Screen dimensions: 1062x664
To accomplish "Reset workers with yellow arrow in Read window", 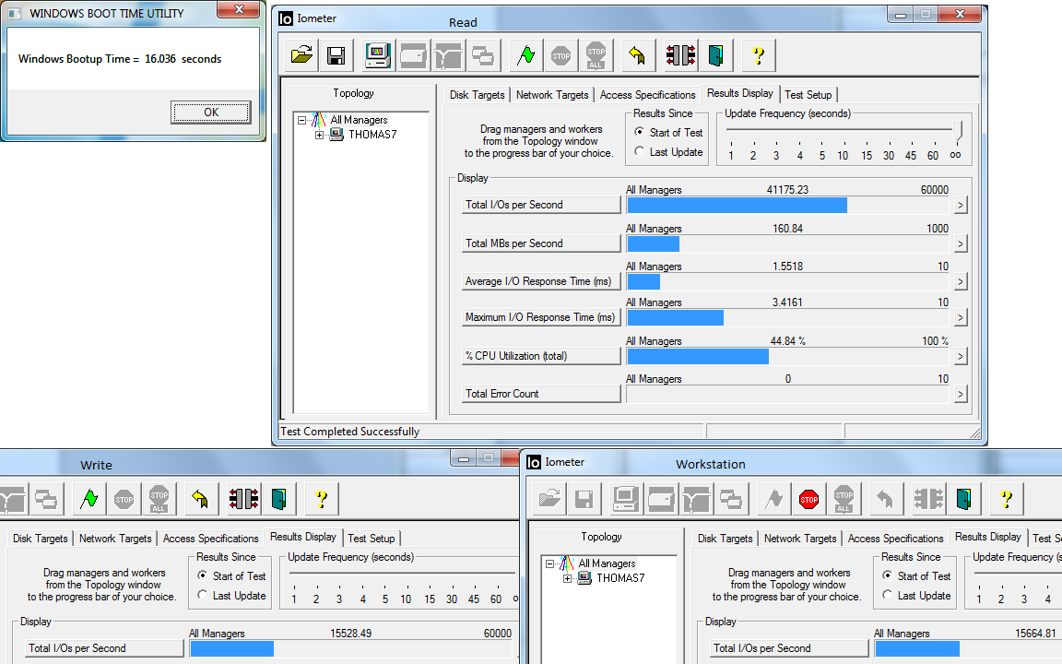I will 637,55.
